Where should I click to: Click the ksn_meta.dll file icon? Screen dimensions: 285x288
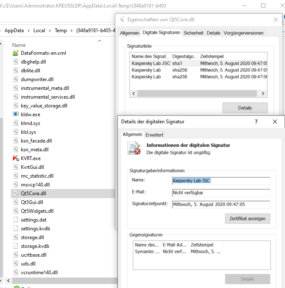[x=15, y=150]
